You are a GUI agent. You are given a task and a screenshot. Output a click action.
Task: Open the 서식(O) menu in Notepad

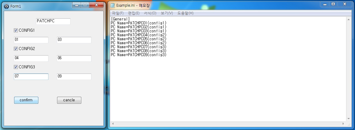coord(150,13)
